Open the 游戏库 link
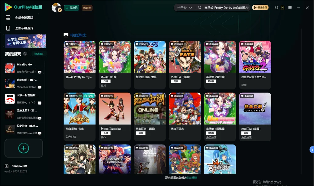This screenshot has width=314, height=186. [39, 54]
